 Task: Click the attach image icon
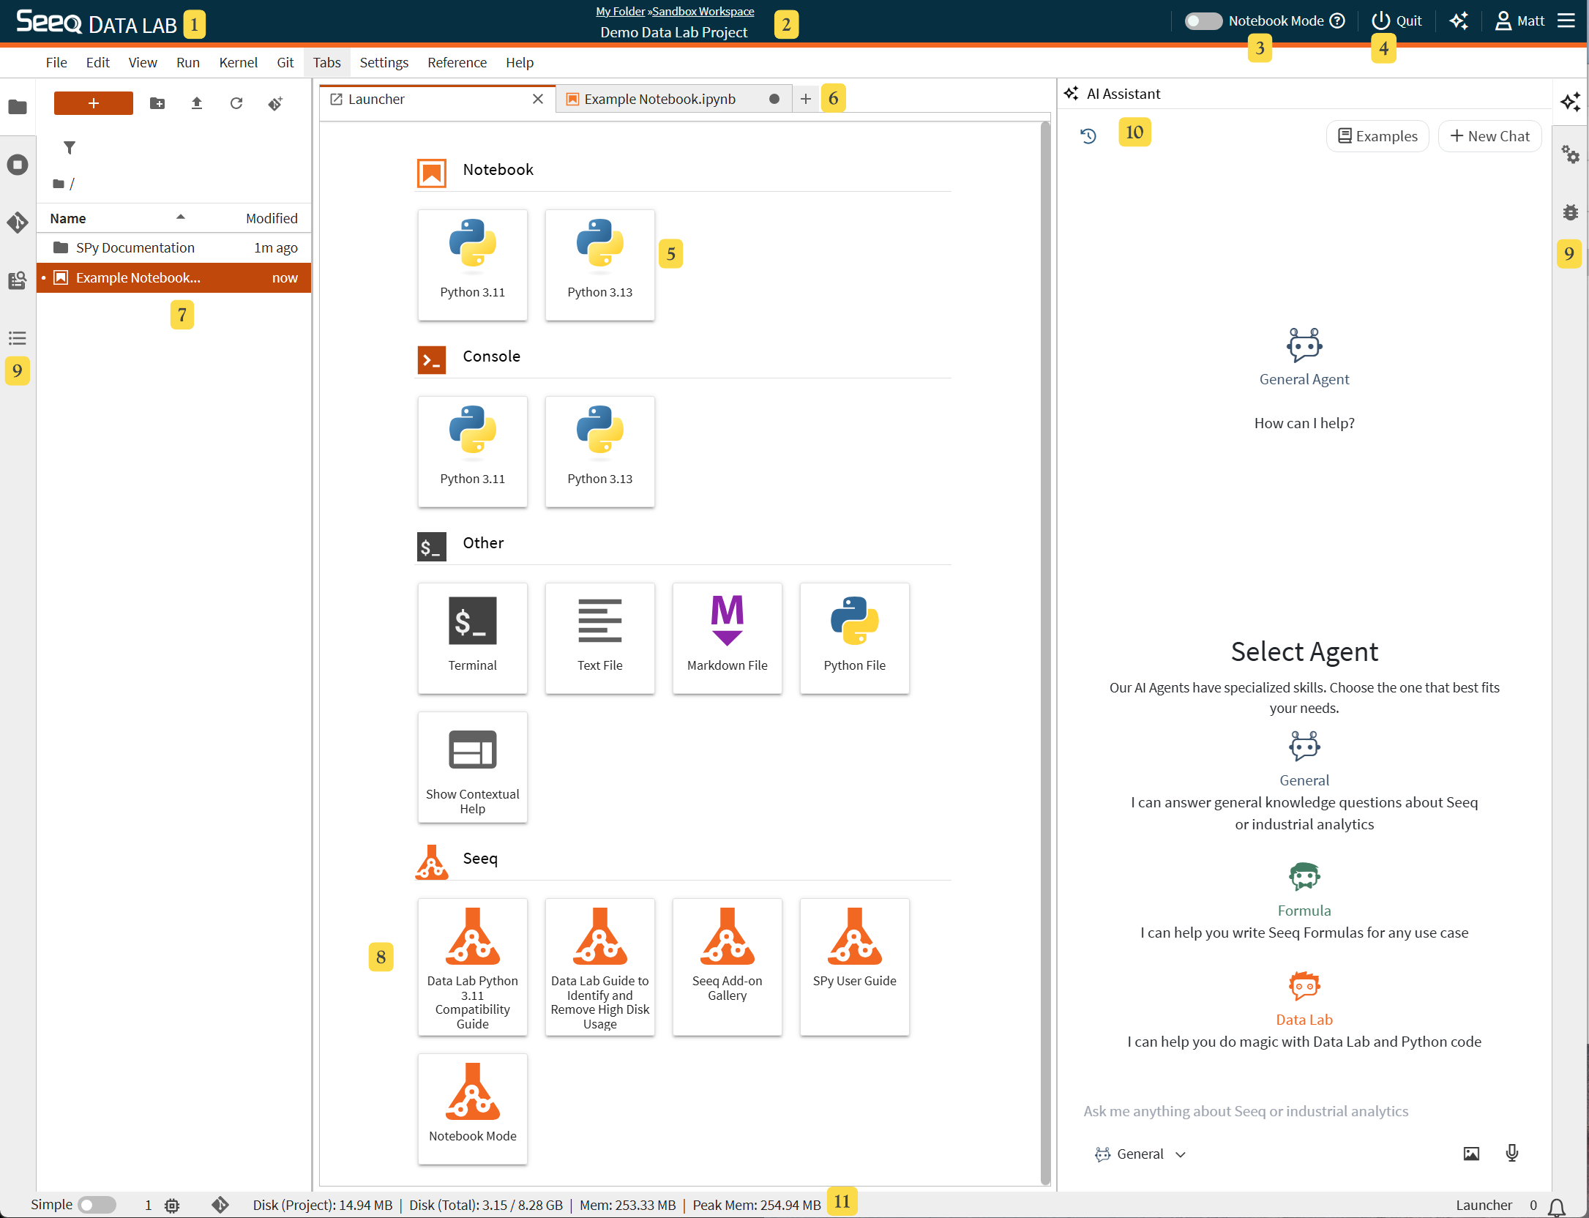[1471, 1154]
